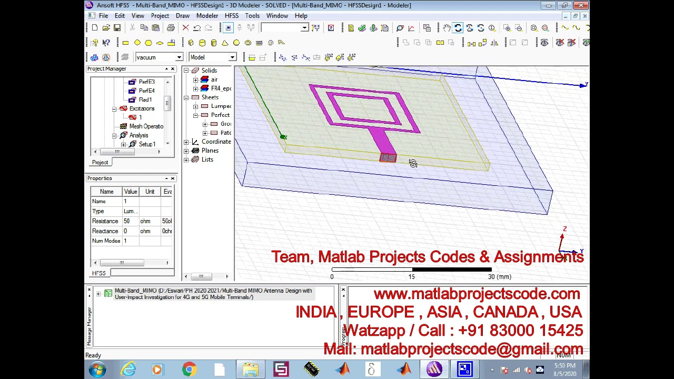Select the Draw spiral tool

coord(271,43)
